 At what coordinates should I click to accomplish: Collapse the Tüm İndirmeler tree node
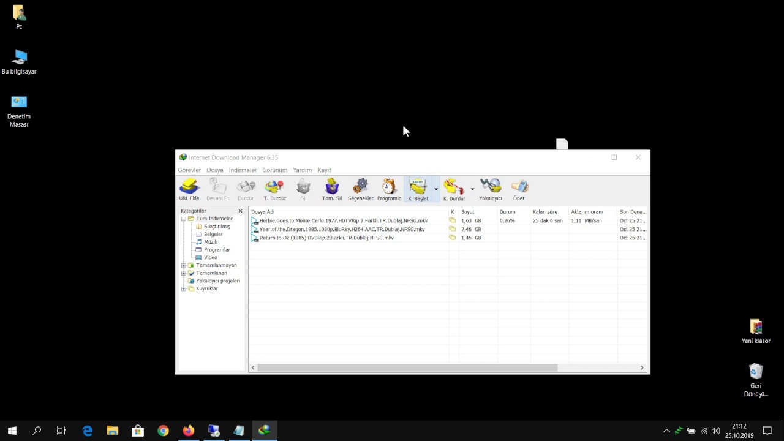(183, 219)
